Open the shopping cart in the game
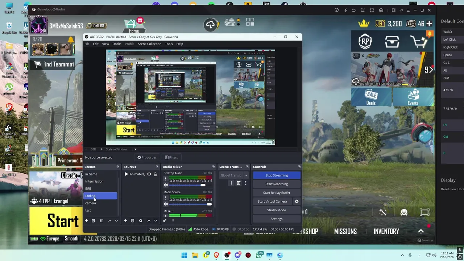 coord(419,42)
